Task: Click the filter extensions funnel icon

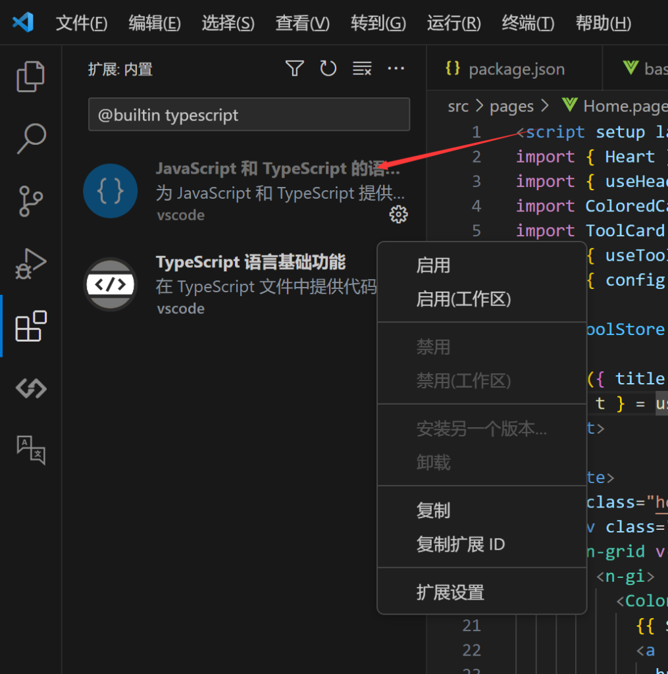Action: point(294,68)
